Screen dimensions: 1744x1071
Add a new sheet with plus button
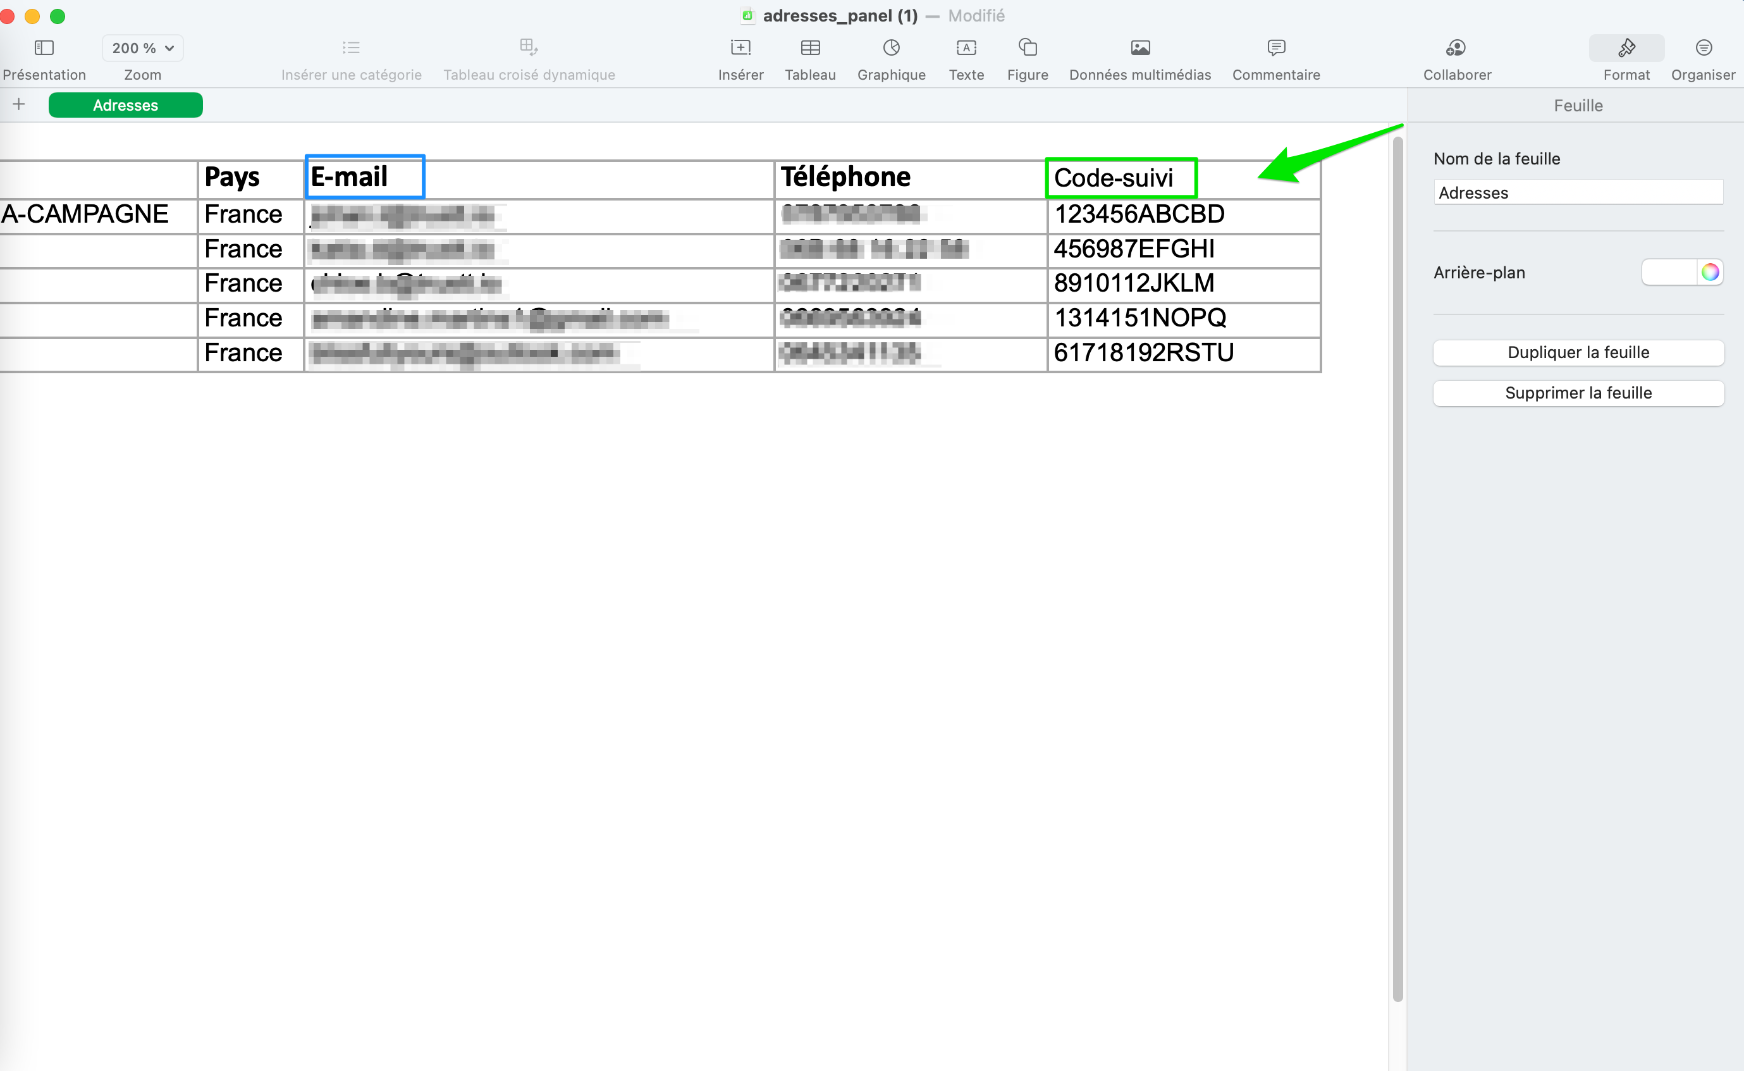[x=19, y=105]
